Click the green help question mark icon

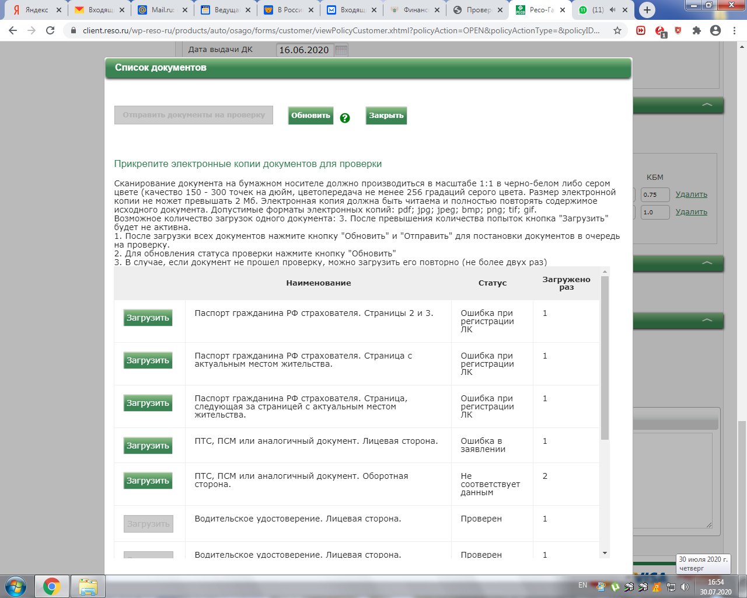(x=345, y=118)
